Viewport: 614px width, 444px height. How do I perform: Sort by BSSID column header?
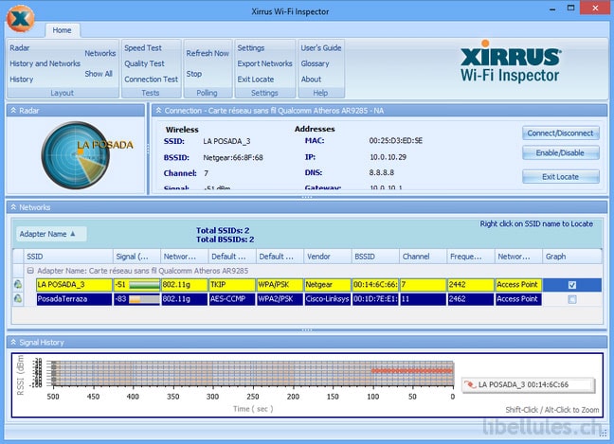375,257
